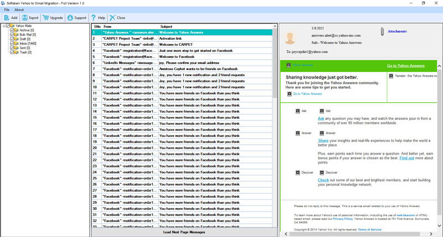Select the Inbox [1440] folder label
Screen dimensions: 443x237
(x=28, y=44)
